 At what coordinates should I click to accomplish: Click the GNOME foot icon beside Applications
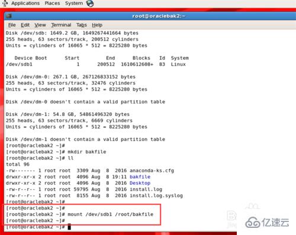5,4
